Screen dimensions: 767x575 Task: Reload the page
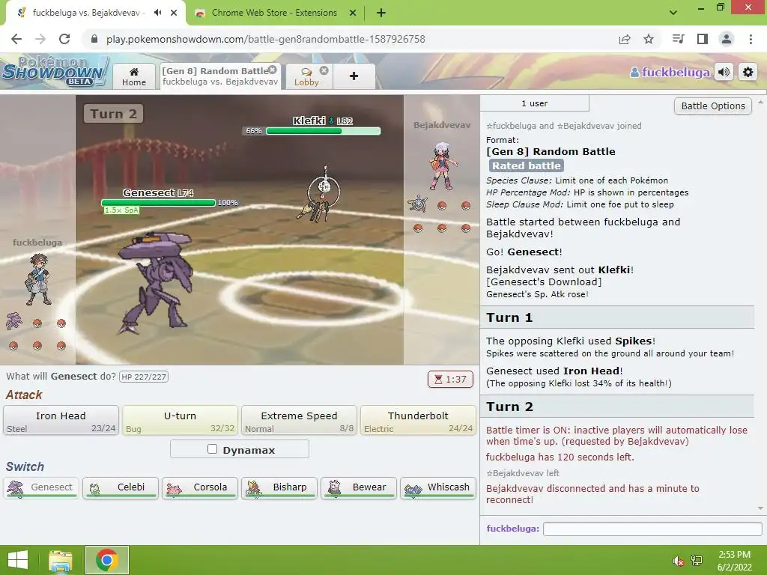[x=64, y=39]
